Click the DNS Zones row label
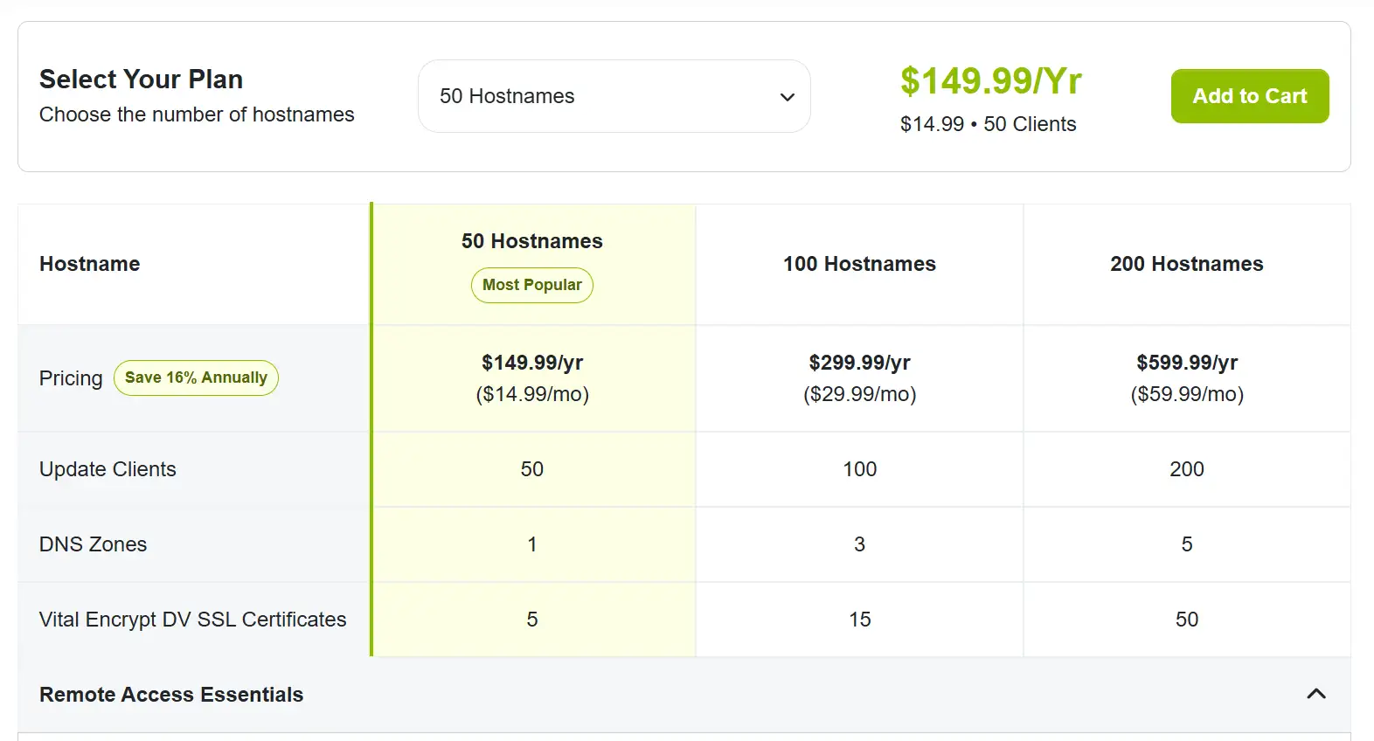This screenshot has height=741, width=1374. click(93, 544)
